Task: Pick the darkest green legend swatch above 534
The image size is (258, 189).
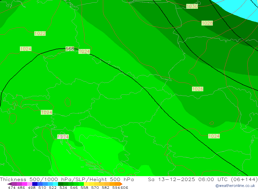Action: pos(61,184)
